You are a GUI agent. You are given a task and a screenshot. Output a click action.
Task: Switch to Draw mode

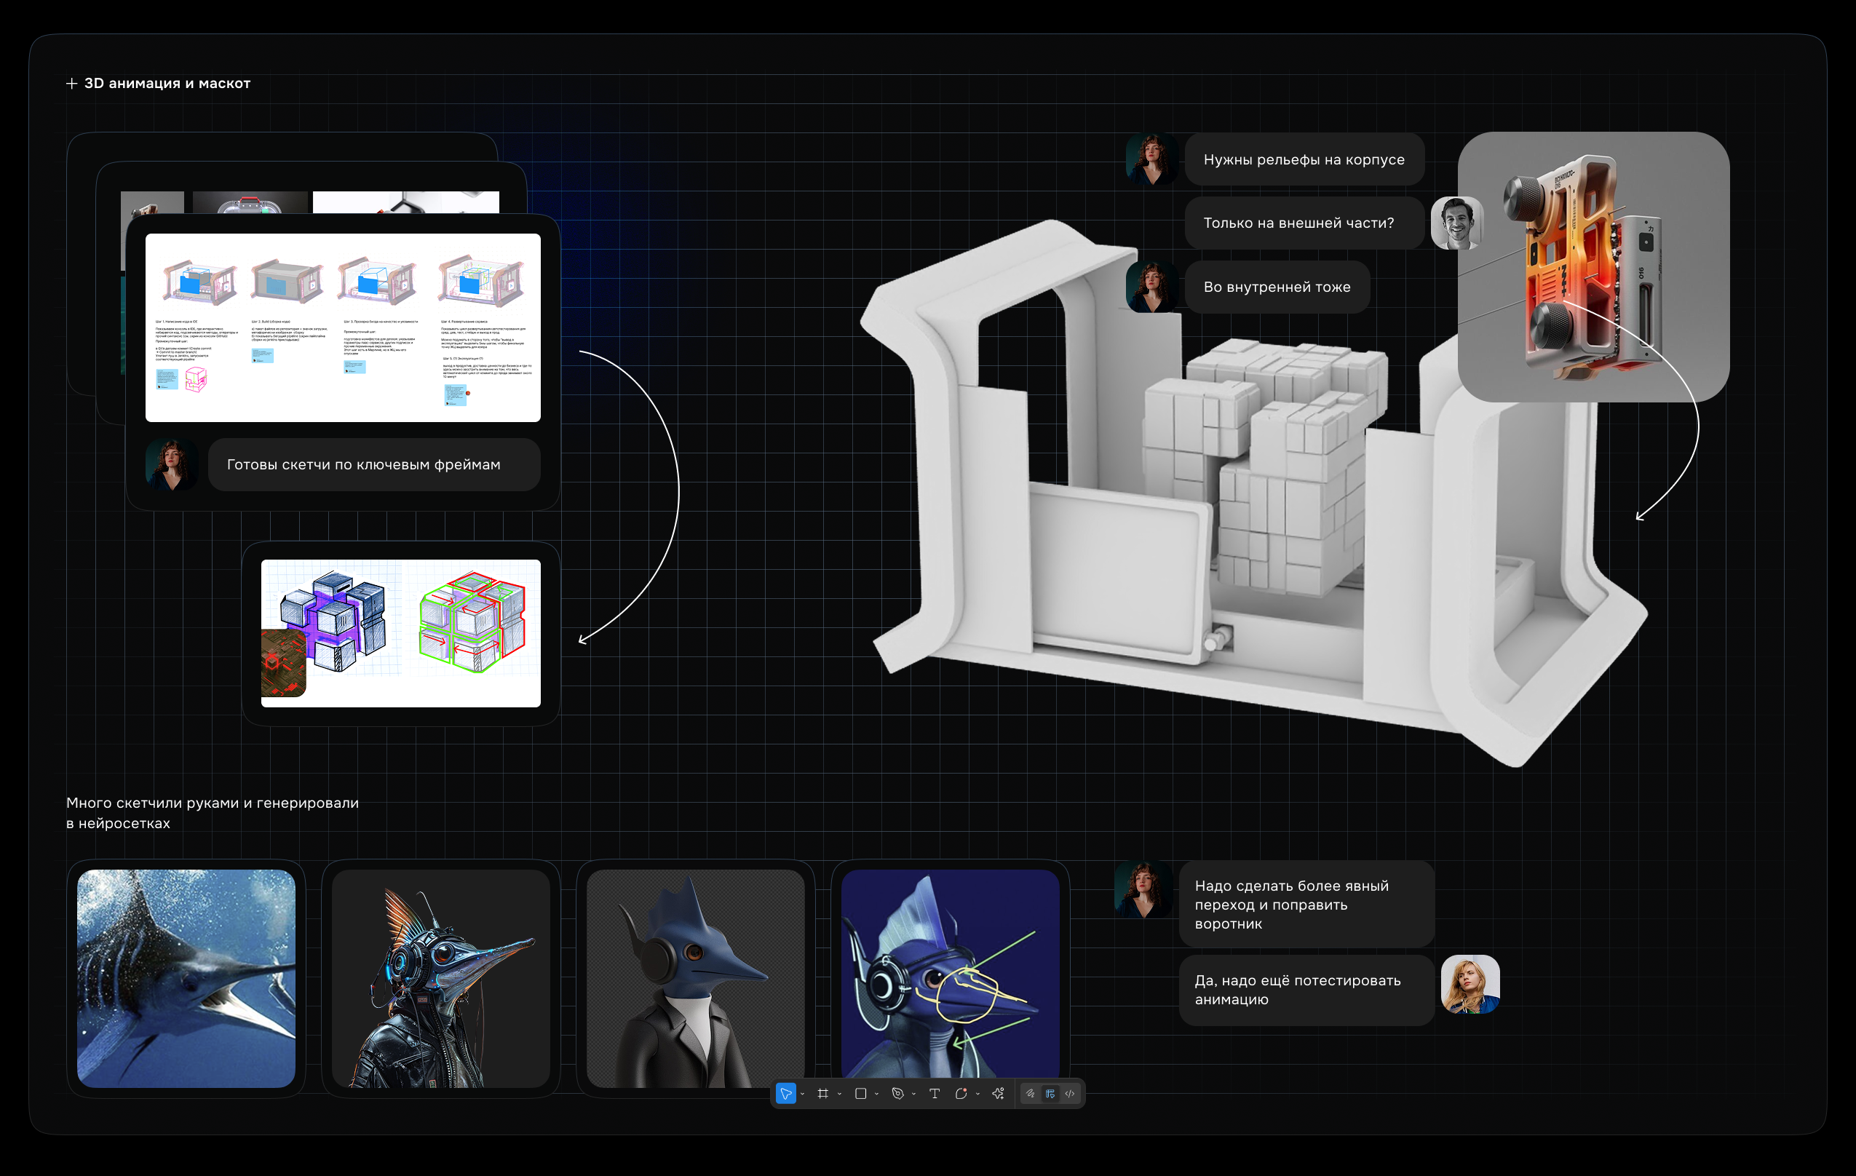tap(1031, 1094)
